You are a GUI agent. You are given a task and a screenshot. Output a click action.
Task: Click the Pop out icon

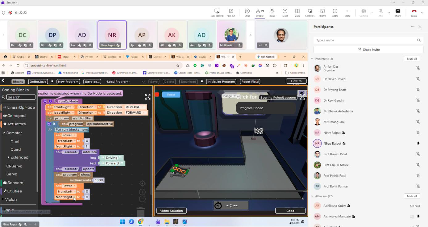231,11
